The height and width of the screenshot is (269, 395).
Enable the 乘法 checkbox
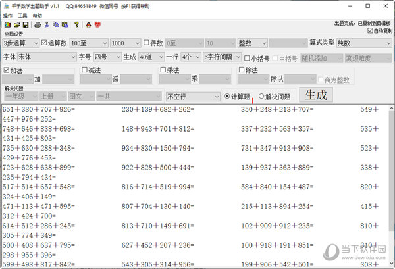tap(163, 70)
